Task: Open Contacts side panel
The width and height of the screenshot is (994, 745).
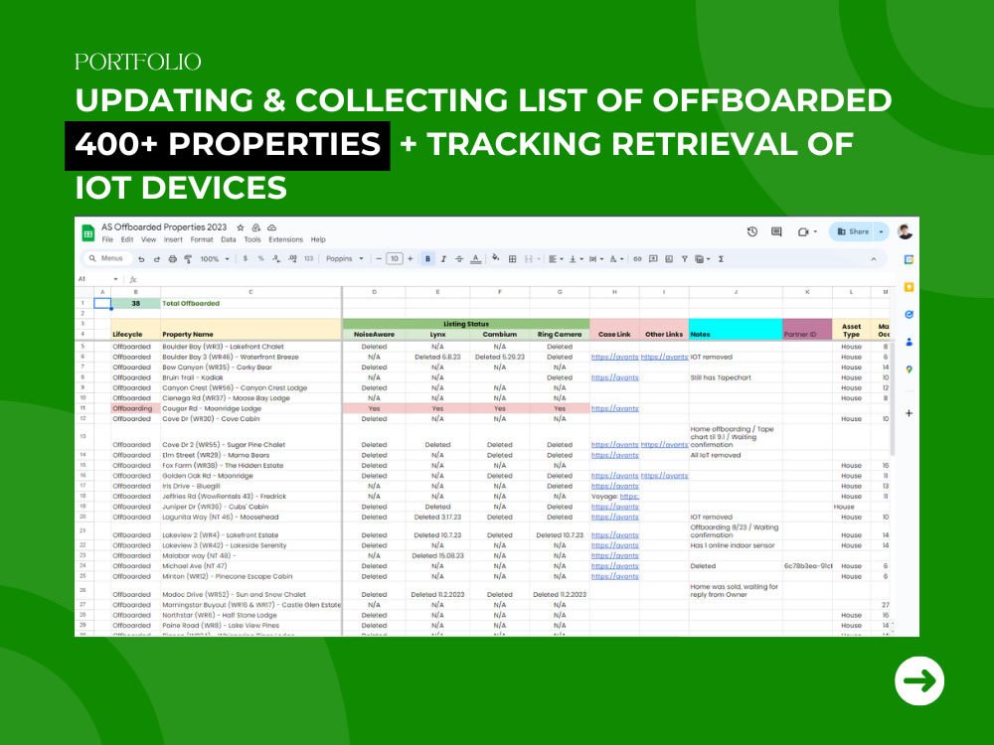Action: tap(910, 342)
